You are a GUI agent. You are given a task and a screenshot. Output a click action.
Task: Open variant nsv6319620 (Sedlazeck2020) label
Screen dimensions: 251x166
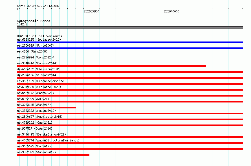[39, 87]
